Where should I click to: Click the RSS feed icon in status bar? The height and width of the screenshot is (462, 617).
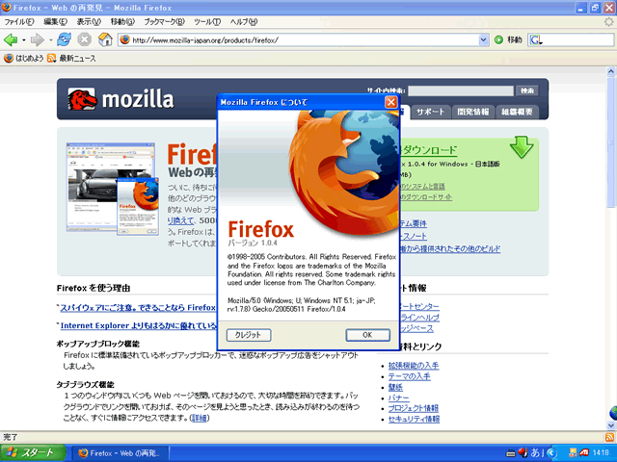coord(610,437)
